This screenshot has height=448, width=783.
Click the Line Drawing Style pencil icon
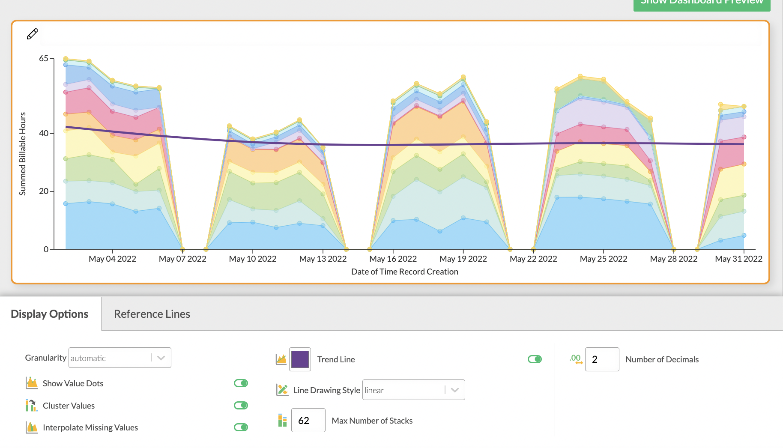[281, 390]
